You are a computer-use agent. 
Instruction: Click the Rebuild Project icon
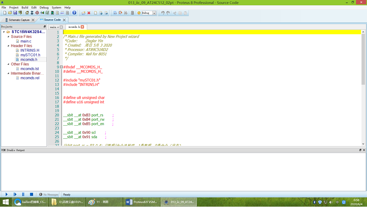point(120,13)
